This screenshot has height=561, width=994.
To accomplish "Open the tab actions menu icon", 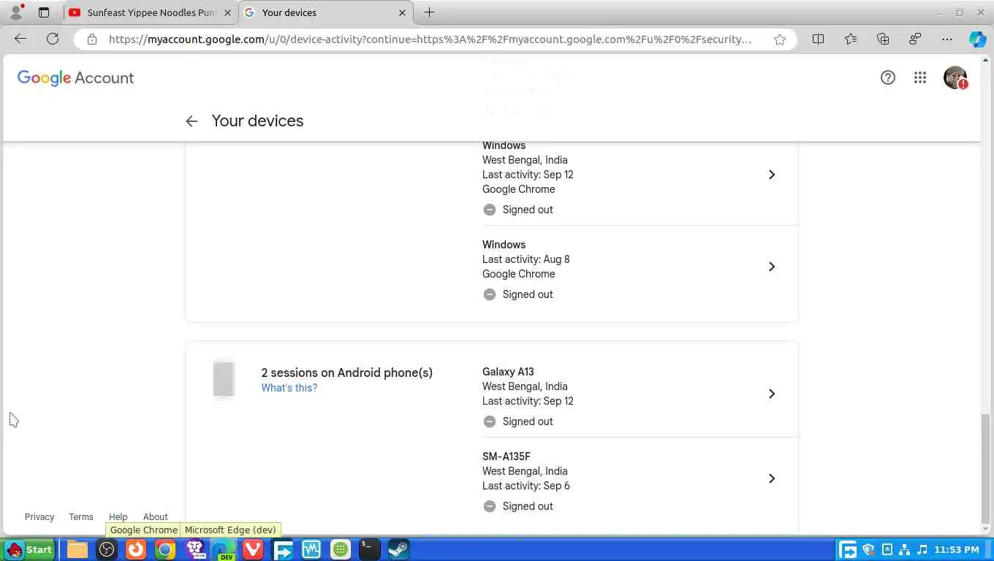I will click(x=44, y=12).
